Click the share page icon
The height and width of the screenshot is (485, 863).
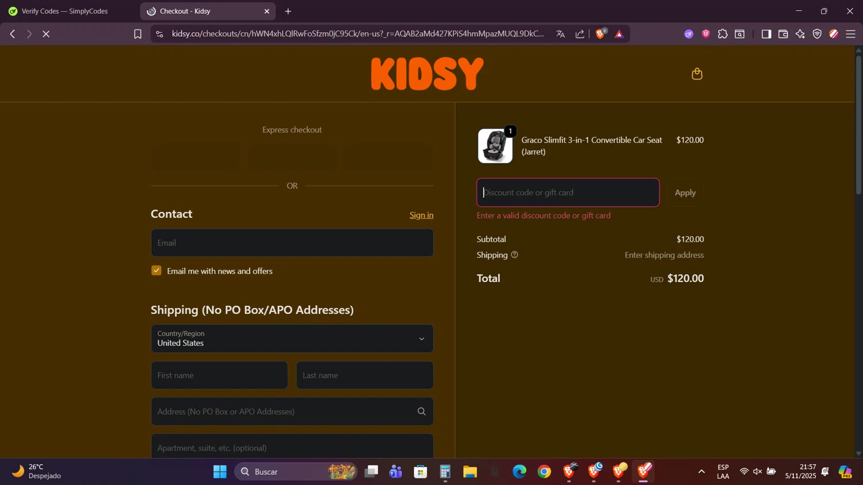tap(580, 34)
